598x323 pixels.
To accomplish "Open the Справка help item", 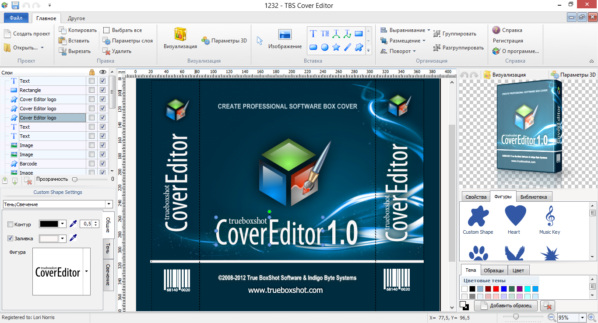I will 507,30.
